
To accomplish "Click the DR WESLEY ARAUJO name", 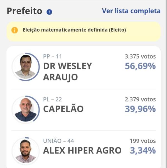I will click(x=67, y=72).
